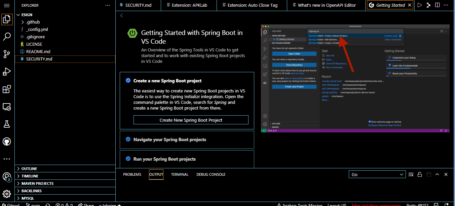Open the output log file icon
Image resolution: width=455 pixels, height=206 pixels.
tap(428, 174)
